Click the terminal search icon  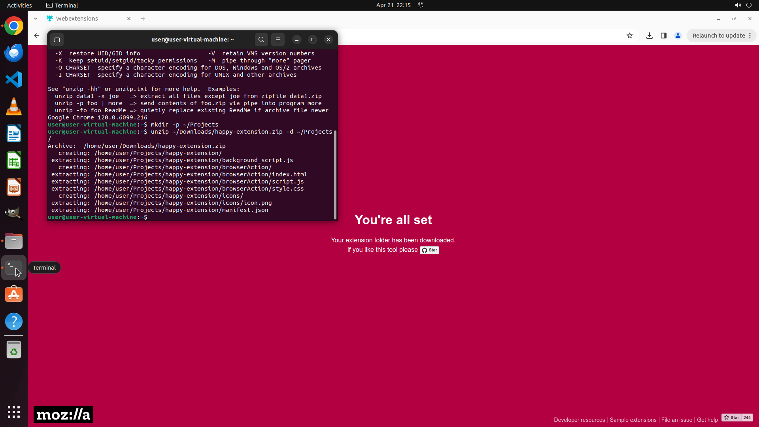(x=261, y=40)
